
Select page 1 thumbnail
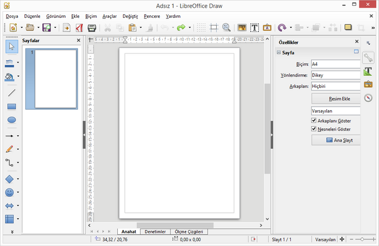pos(52,79)
